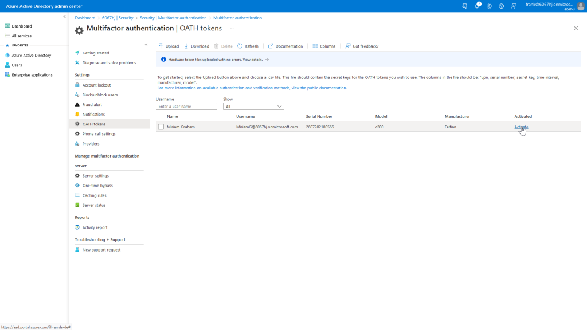Viewport: 587px width, 330px height.
Task: Open more options ellipsis beside title
Action: [232, 27]
